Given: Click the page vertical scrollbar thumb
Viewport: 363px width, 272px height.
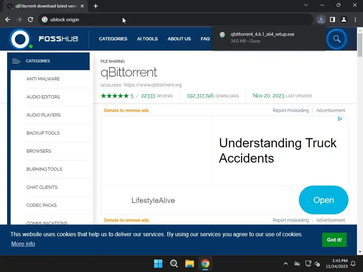Looking at the screenshot, I should point(360,45).
